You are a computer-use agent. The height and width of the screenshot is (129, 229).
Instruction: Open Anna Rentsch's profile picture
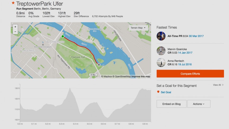coord(161,63)
